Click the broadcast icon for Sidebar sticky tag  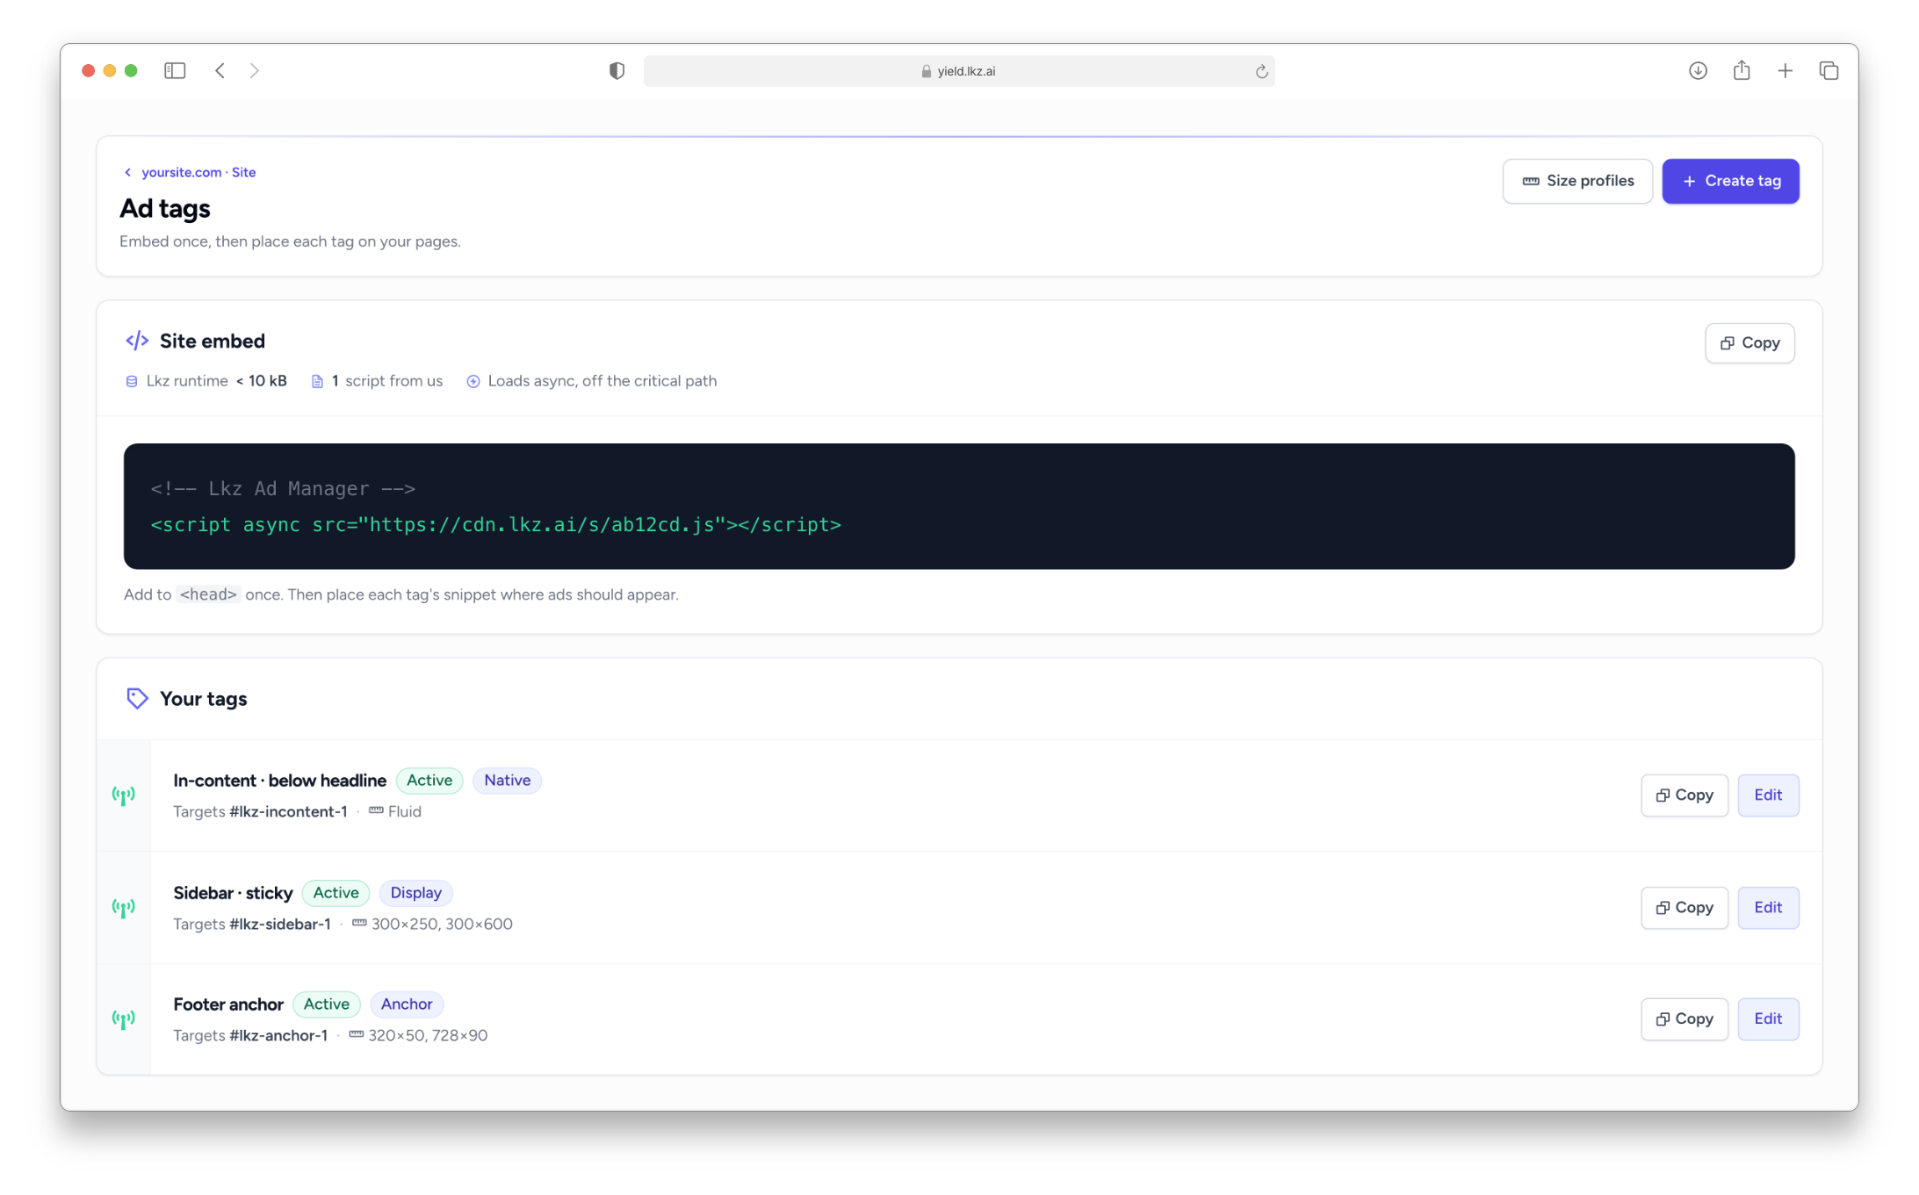124,907
